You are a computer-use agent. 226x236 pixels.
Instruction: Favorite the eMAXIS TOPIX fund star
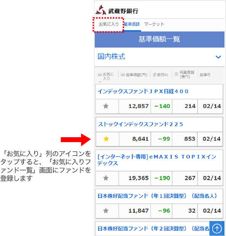coord(106,178)
